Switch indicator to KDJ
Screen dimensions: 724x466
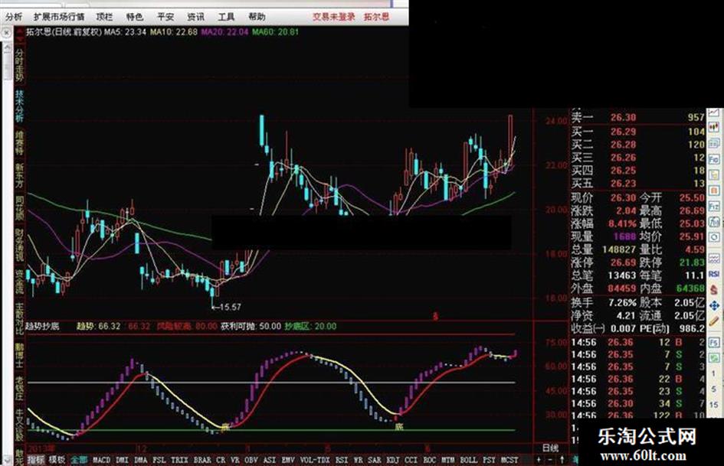point(392,460)
